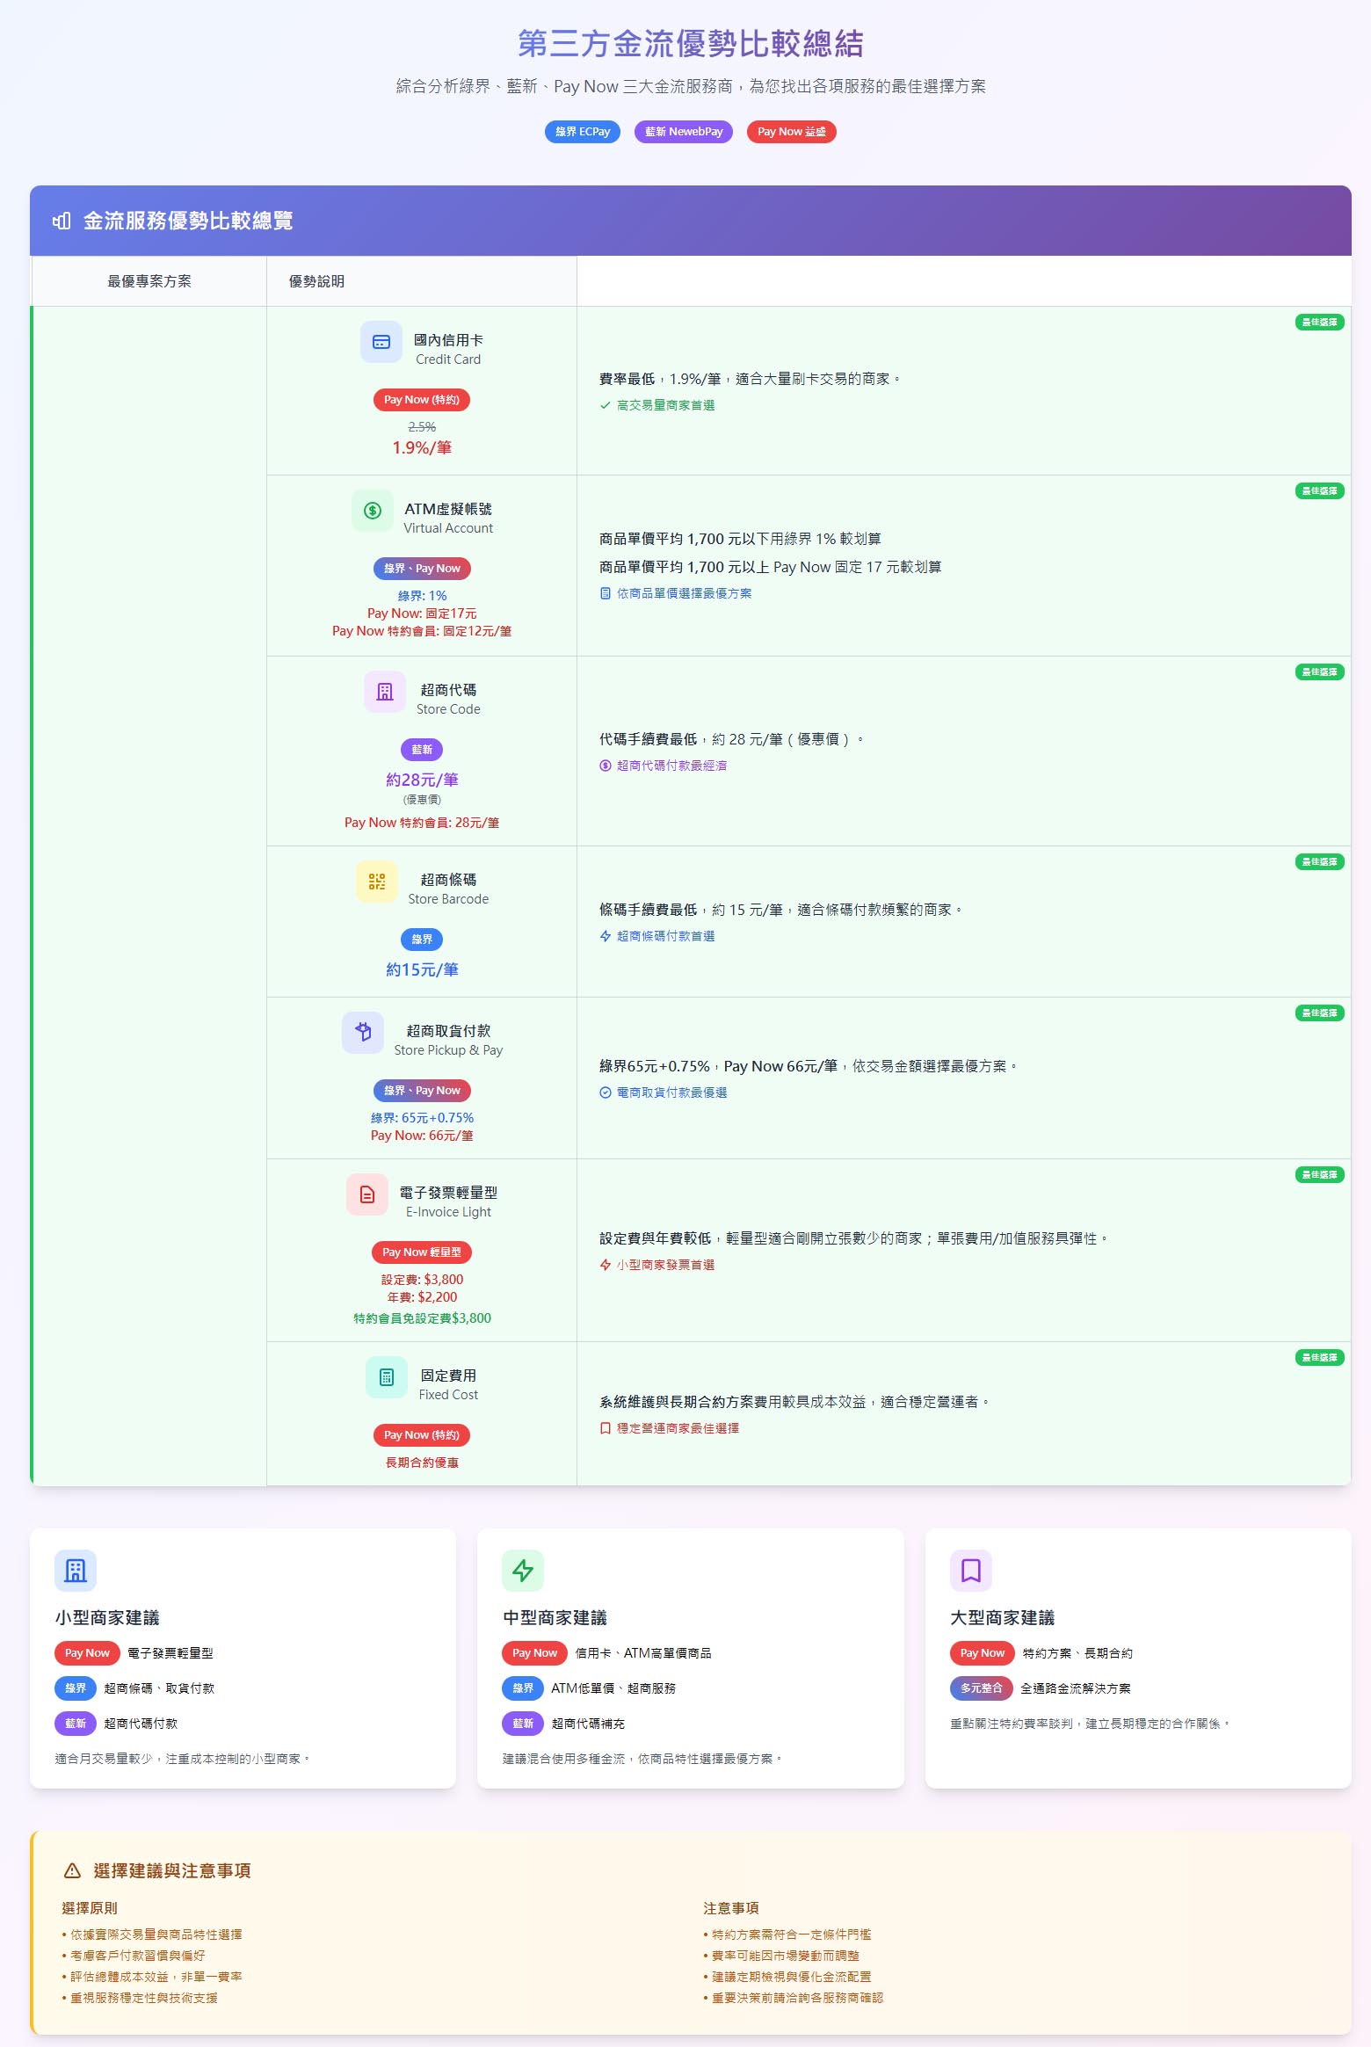Click the warning triangle icon near 選擇建議與注意事項
1371x2047 pixels.
pos(73,1870)
